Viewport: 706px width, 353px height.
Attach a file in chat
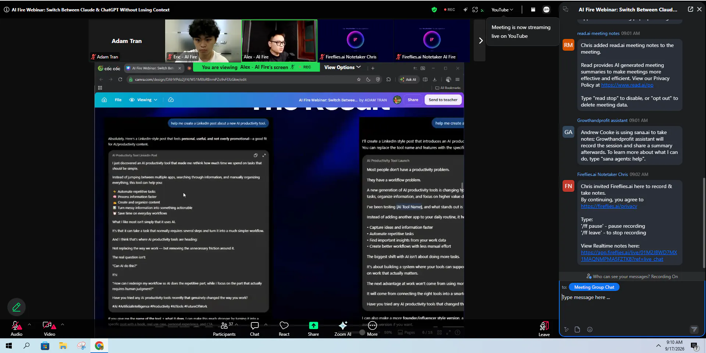577,329
